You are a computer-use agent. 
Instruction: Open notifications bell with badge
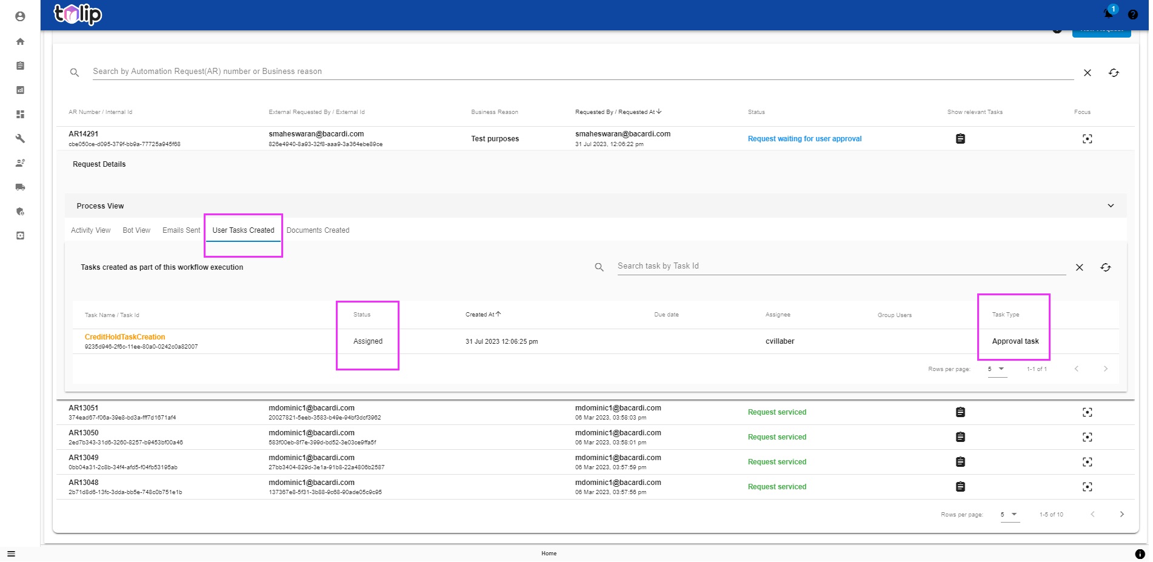1109,13
